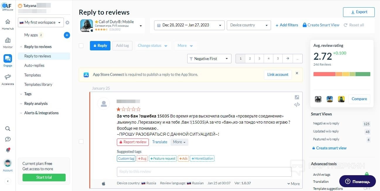Image resolution: width=380 pixels, height=191 pixels.
Task: Click Report review button
Action: pyautogui.click(x=133, y=142)
